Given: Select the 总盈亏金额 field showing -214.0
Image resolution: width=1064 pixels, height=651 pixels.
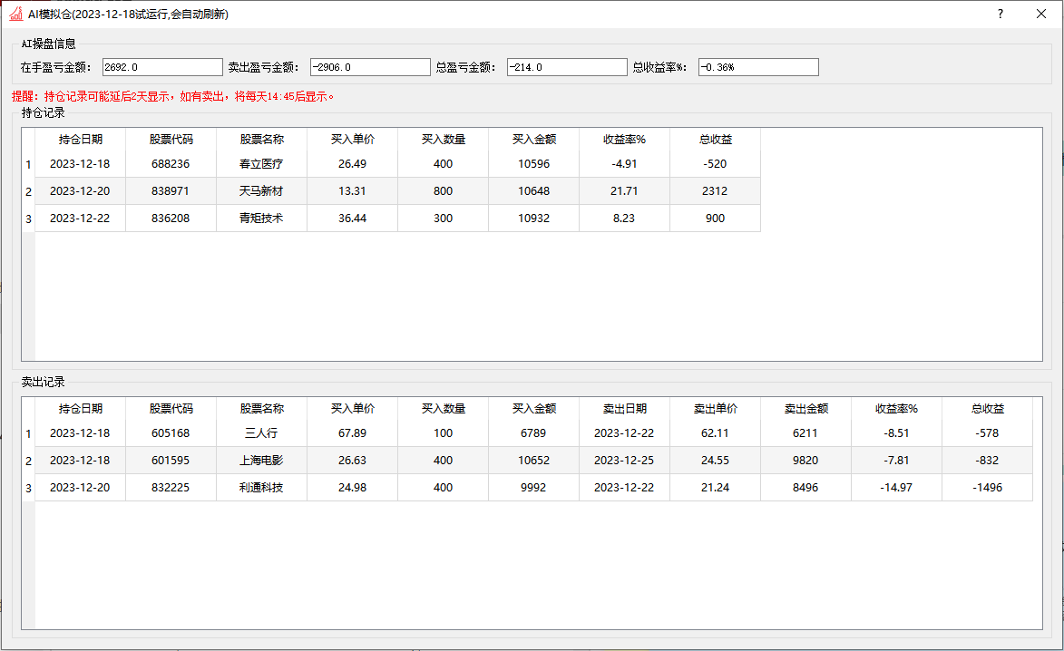Looking at the screenshot, I should tap(567, 67).
